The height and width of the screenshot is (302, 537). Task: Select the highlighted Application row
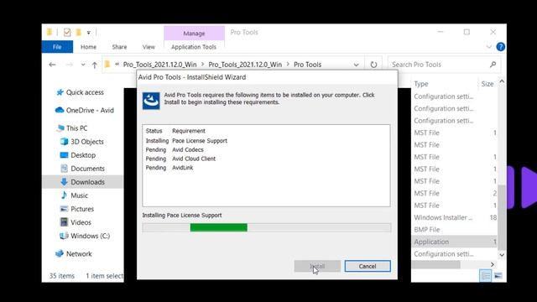tap(455, 242)
